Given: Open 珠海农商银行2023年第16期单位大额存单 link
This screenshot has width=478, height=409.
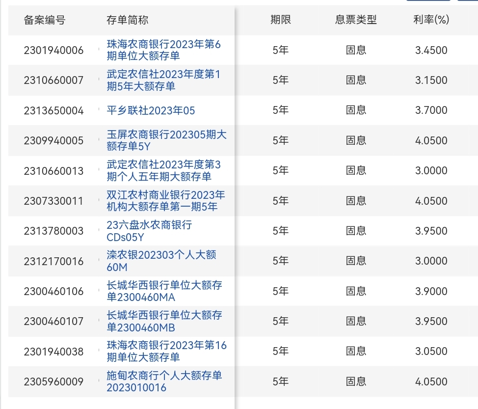Looking at the screenshot, I should (166, 351).
